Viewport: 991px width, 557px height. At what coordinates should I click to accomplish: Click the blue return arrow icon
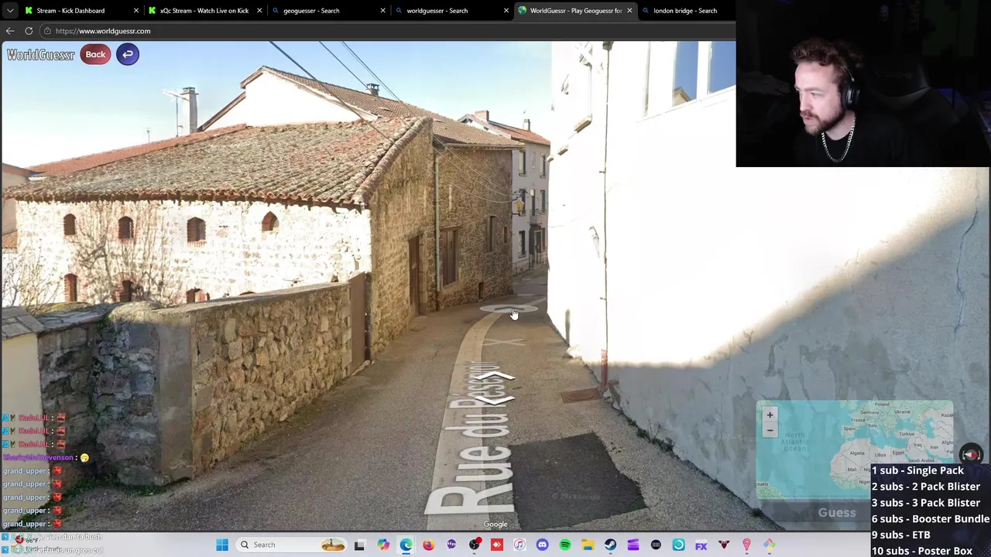click(x=128, y=54)
